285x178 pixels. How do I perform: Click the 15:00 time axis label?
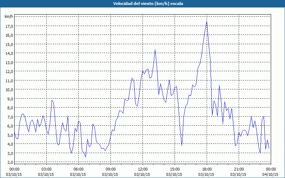click(175, 169)
